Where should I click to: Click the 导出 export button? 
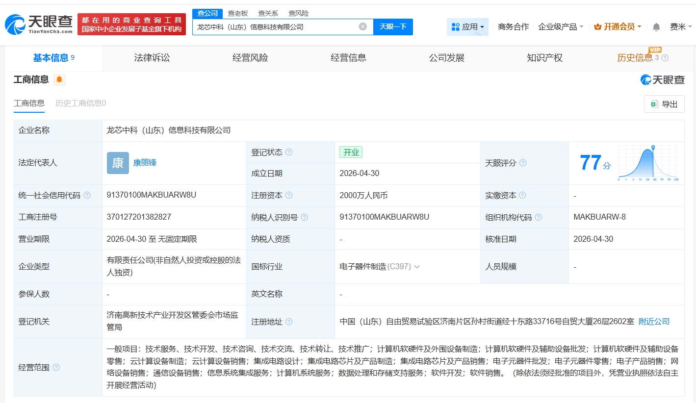tap(664, 104)
